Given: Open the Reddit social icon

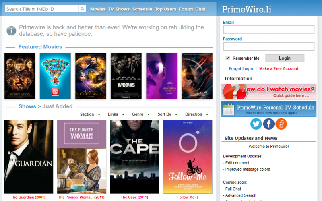Looking at the screenshot, I should [281, 124].
